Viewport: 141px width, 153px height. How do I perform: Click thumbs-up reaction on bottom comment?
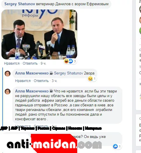[x=115, y=146]
